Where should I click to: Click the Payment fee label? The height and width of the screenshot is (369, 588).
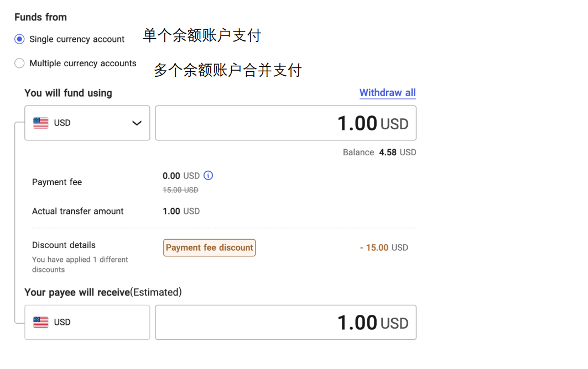point(57,182)
